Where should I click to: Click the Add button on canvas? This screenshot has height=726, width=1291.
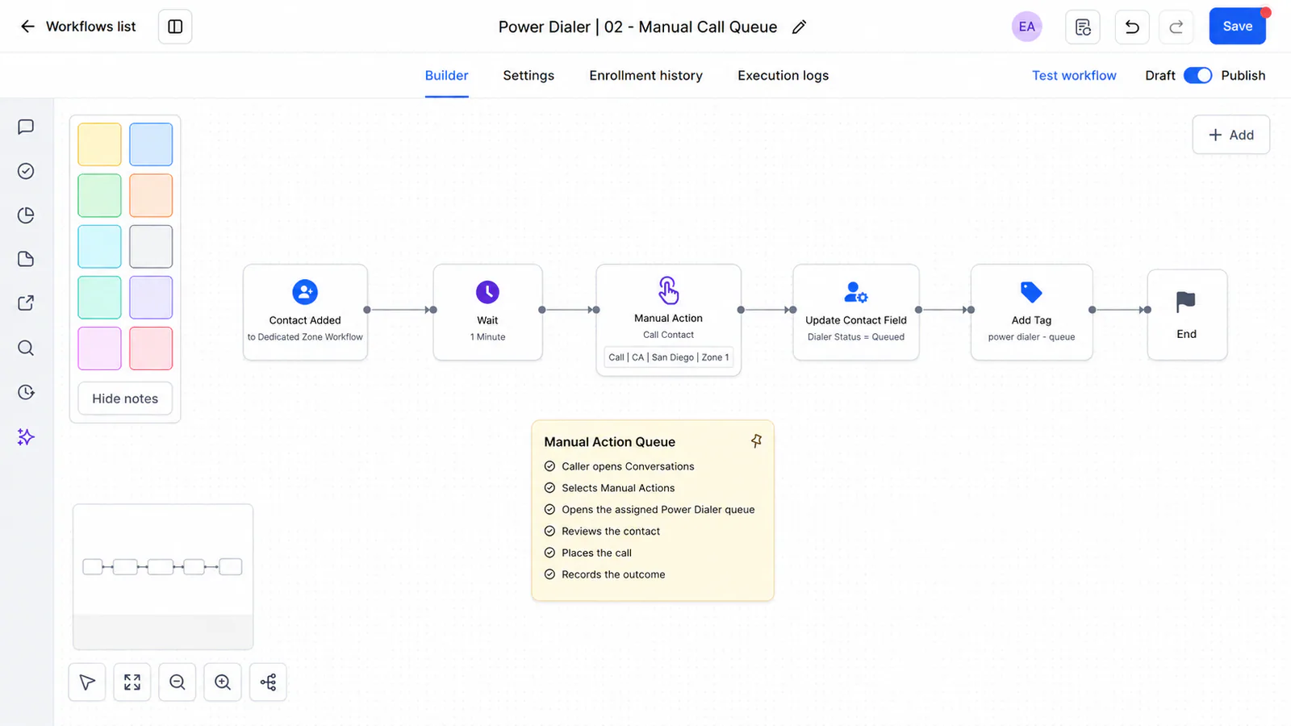1230,135
